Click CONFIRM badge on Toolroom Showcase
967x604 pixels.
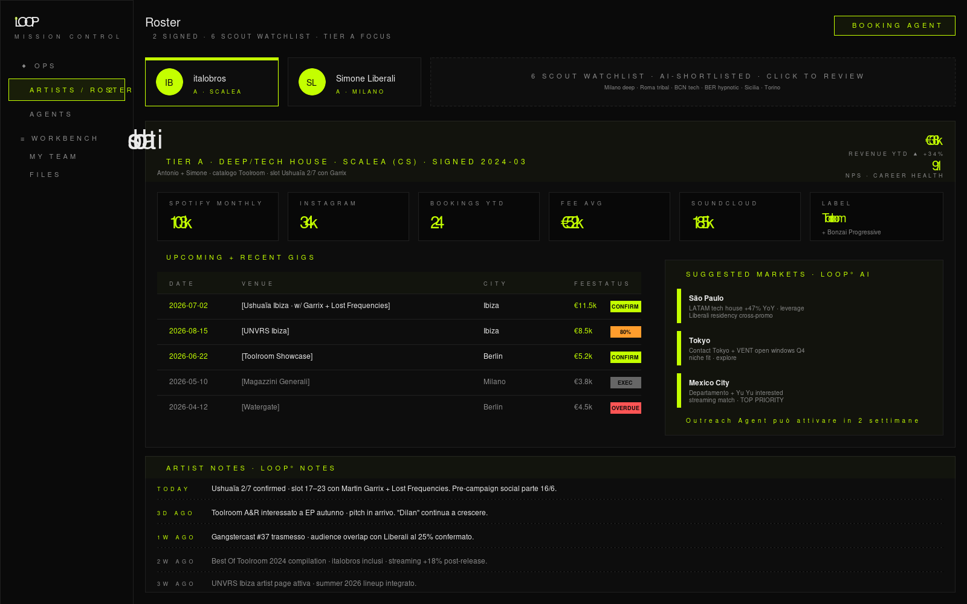(626, 358)
